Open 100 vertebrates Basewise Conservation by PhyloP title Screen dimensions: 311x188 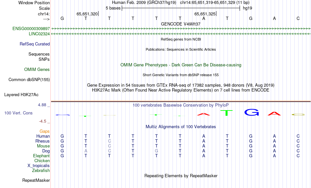coord(181,105)
